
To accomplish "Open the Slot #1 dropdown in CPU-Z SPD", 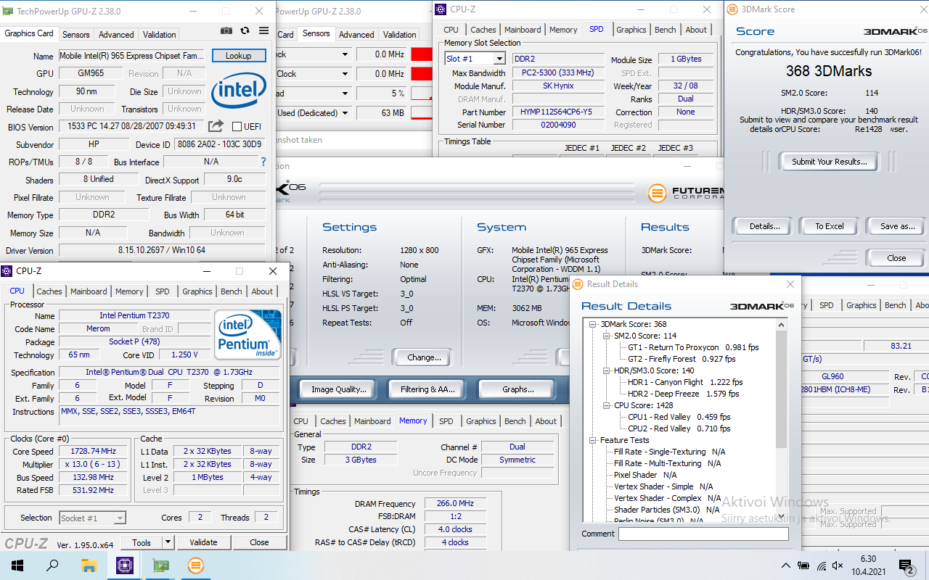I will 499,59.
